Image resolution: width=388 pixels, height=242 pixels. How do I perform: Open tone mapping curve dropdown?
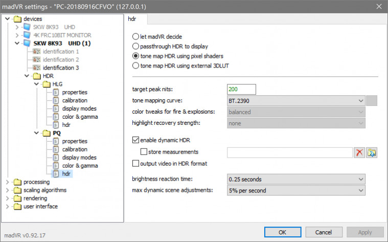(296, 100)
